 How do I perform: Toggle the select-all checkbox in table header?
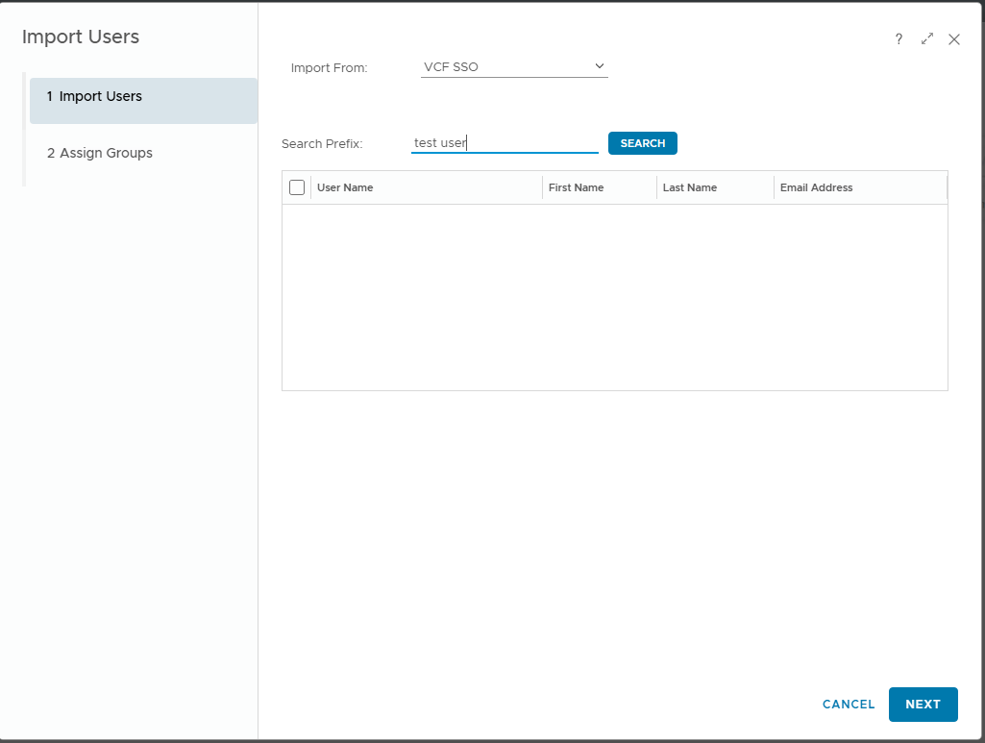[297, 187]
